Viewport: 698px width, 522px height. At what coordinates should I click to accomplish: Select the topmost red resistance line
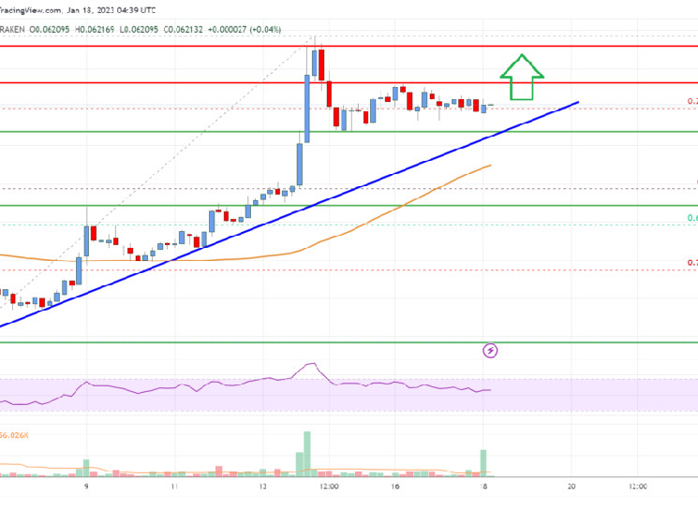tap(349, 46)
